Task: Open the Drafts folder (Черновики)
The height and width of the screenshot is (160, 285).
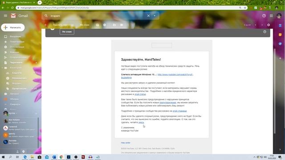Action: [16, 63]
